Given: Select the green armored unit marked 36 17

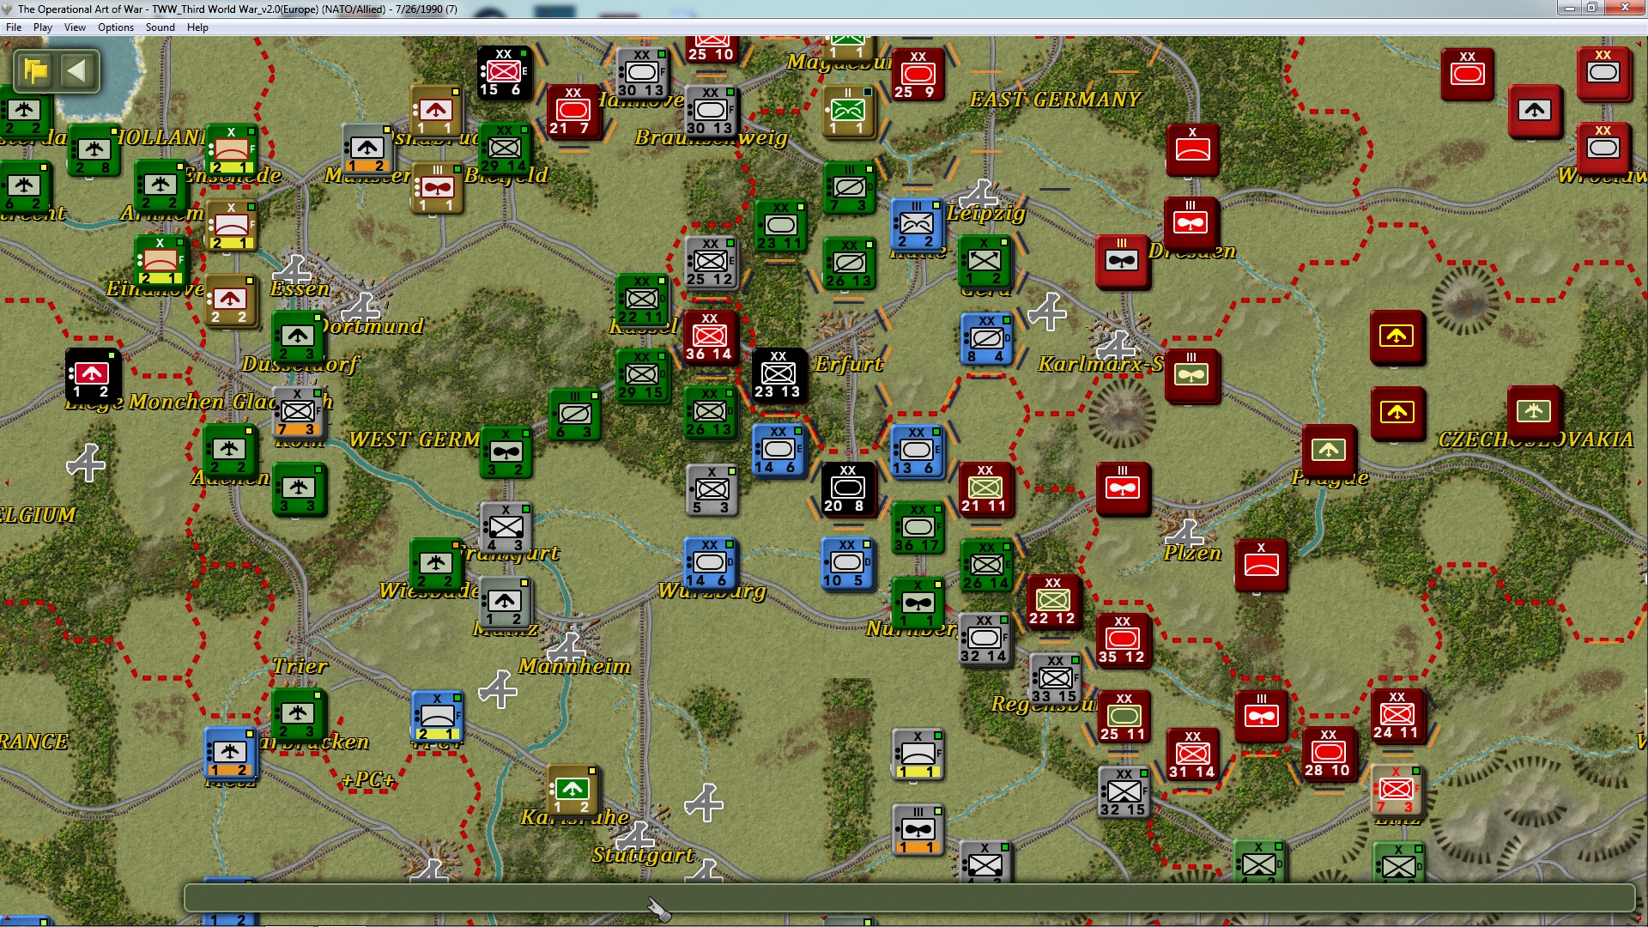Looking at the screenshot, I should point(917,527).
